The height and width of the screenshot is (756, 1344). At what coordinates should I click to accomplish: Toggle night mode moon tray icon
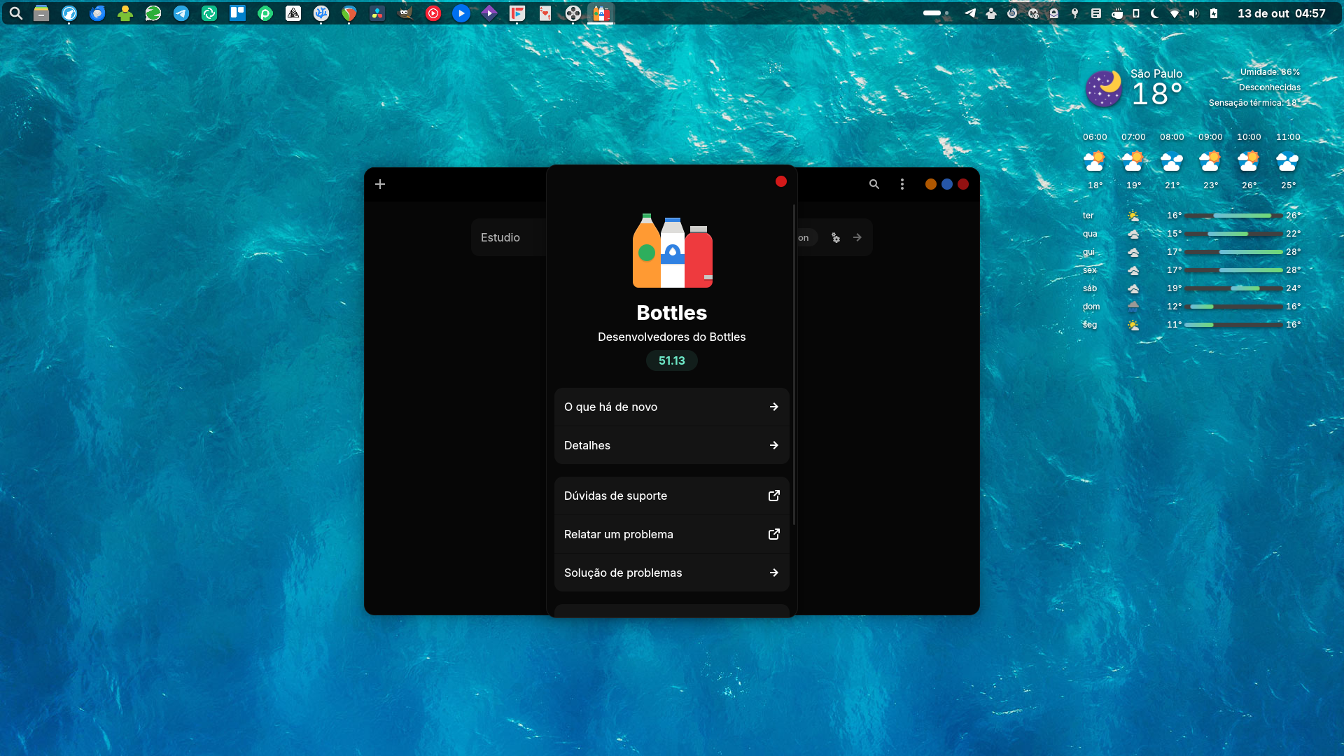[x=1154, y=13]
